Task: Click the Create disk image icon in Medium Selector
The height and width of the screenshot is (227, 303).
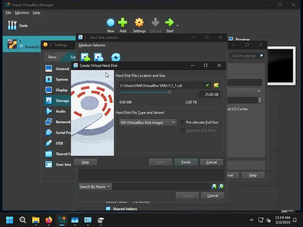Action: (99, 57)
